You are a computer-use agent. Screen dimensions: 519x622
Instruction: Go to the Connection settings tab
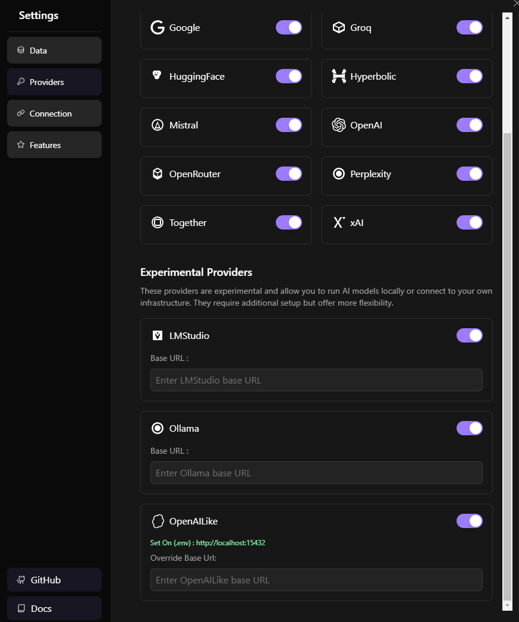click(54, 114)
